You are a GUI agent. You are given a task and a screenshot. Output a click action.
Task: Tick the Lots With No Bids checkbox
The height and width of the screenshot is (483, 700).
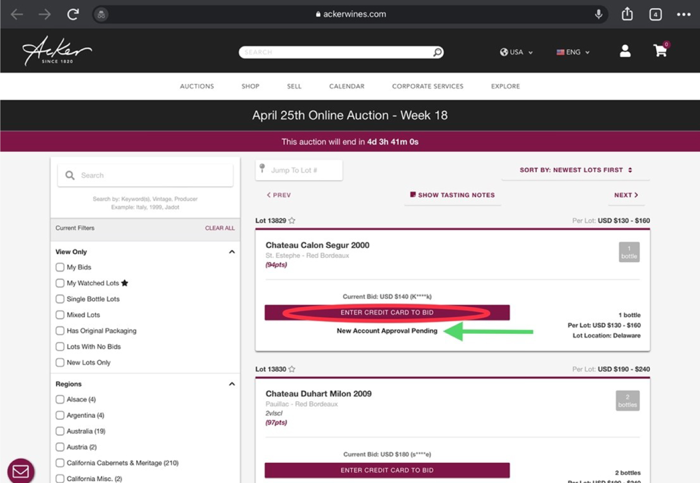tap(60, 347)
